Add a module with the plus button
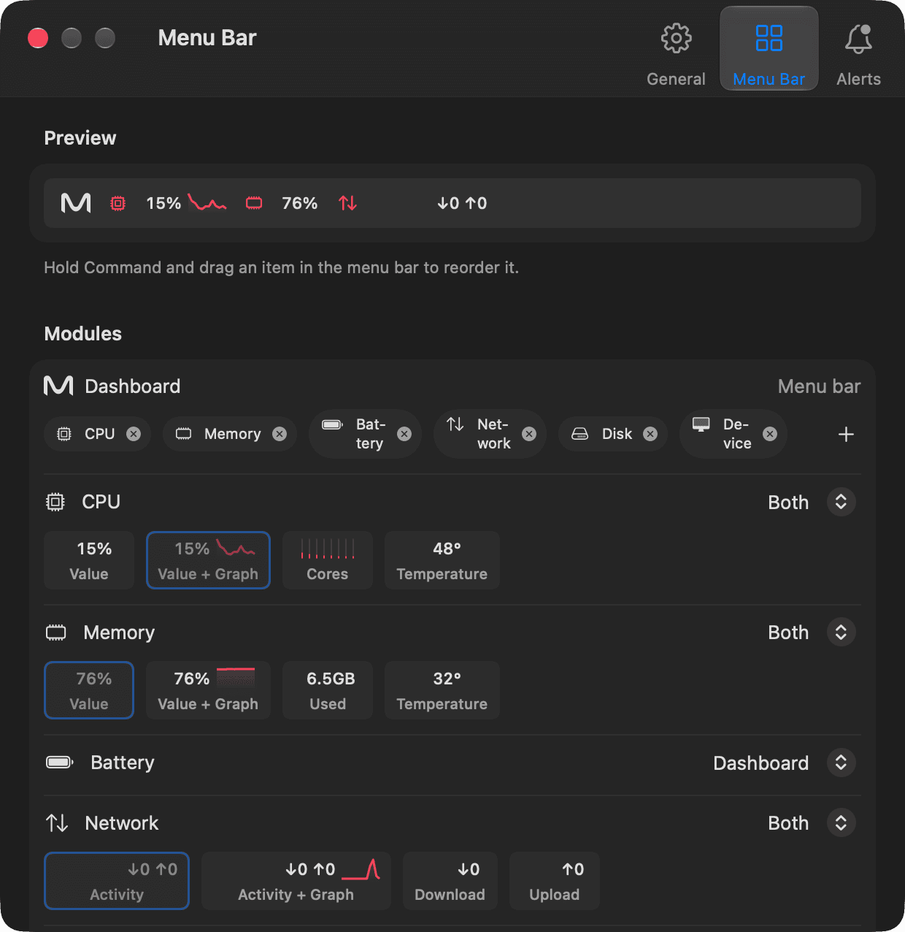Image resolution: width=905 pixels, height=932 pixels. tap(846, 435)
